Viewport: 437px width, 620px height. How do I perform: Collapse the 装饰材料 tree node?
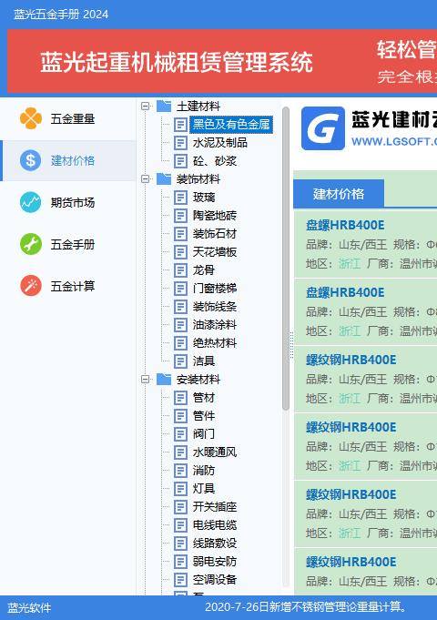tap(145, 179)
